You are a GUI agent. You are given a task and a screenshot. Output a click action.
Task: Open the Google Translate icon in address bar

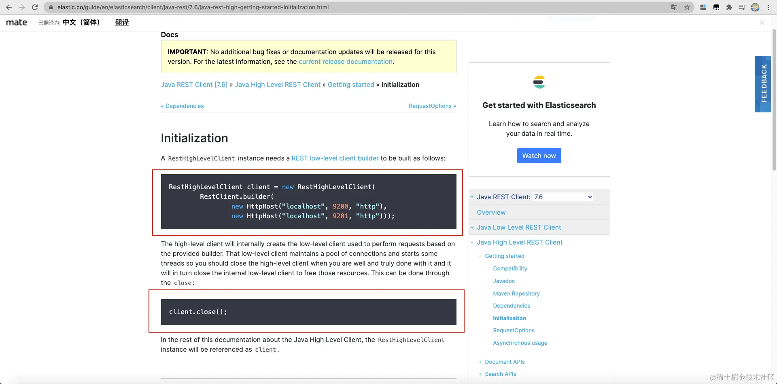coord(674,7)
